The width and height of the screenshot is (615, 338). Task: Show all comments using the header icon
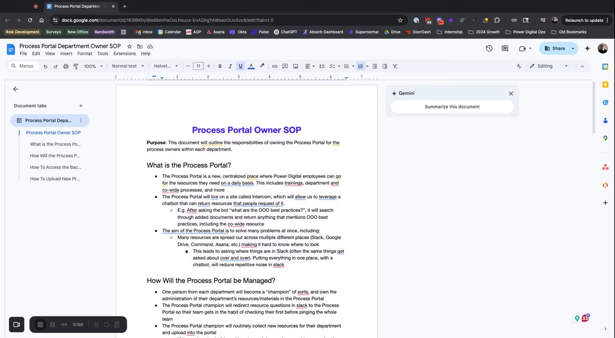[505, 48]
